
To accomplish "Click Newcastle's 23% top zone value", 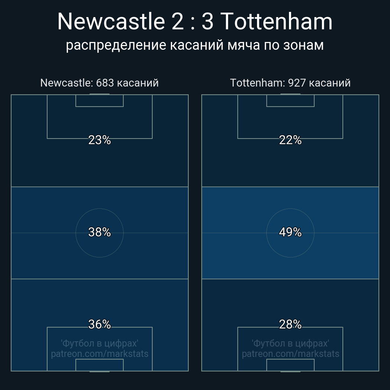I will coord(100,140).
